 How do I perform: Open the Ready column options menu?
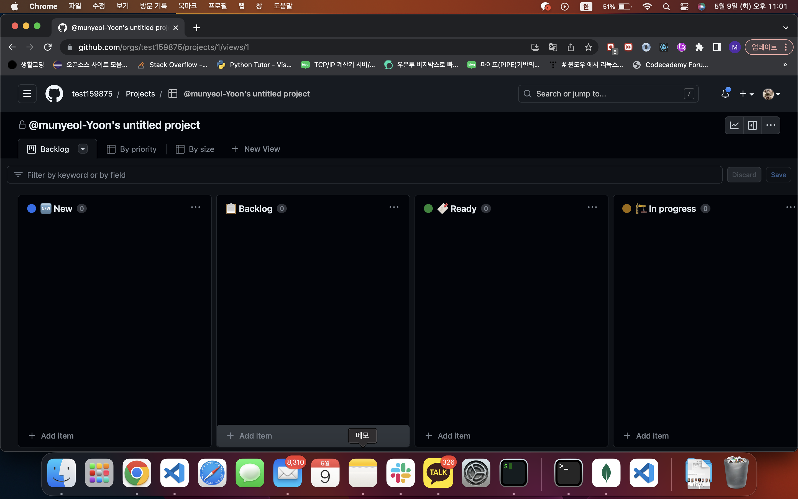(592, 207)
